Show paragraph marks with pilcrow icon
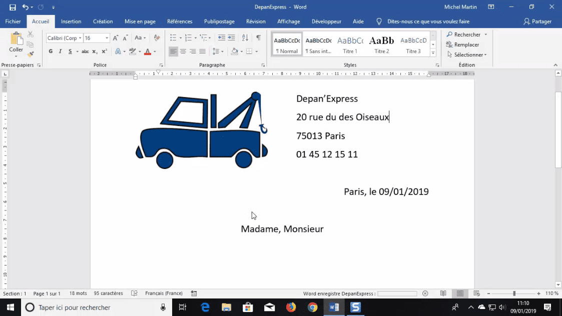This screenshot has width=562, height=316. click(258, 38)
